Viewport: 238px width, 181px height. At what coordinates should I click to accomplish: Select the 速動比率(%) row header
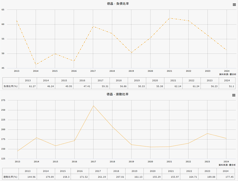(11, 177)
